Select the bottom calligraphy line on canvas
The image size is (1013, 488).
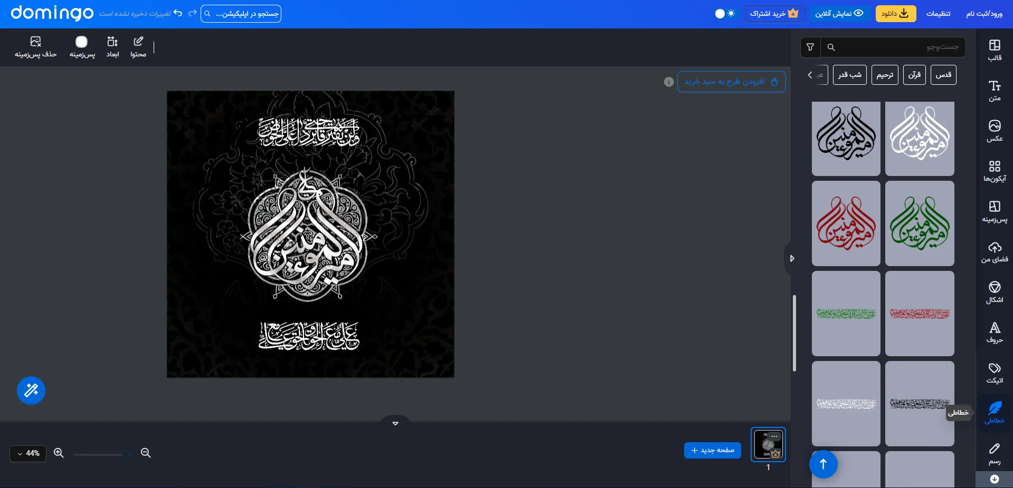point(309,336)
